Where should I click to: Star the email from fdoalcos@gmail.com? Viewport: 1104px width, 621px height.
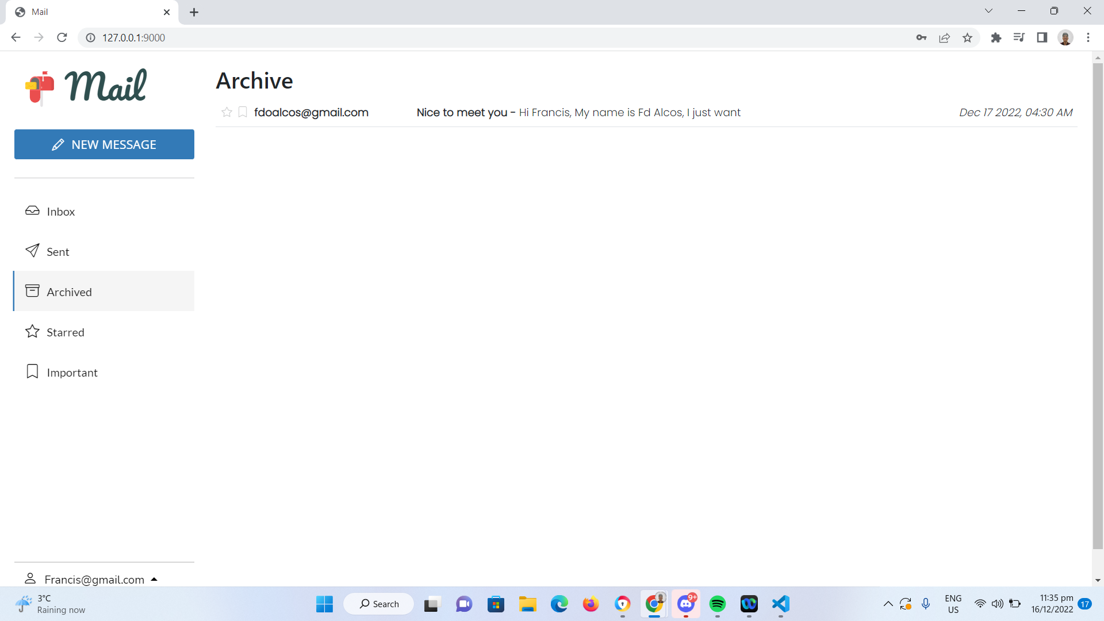pos(227,112)
